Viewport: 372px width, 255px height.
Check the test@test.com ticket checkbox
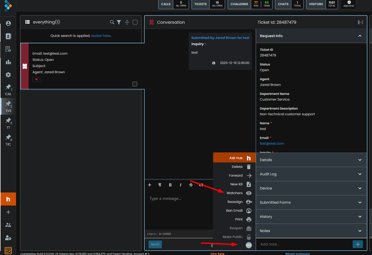click(x=135, y=84)
